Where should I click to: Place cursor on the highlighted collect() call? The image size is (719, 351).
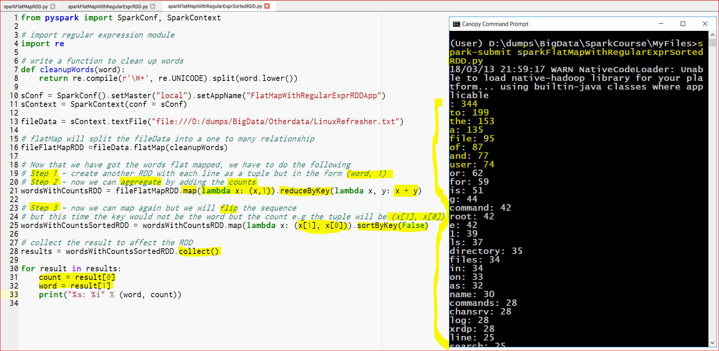coord(199,251)
